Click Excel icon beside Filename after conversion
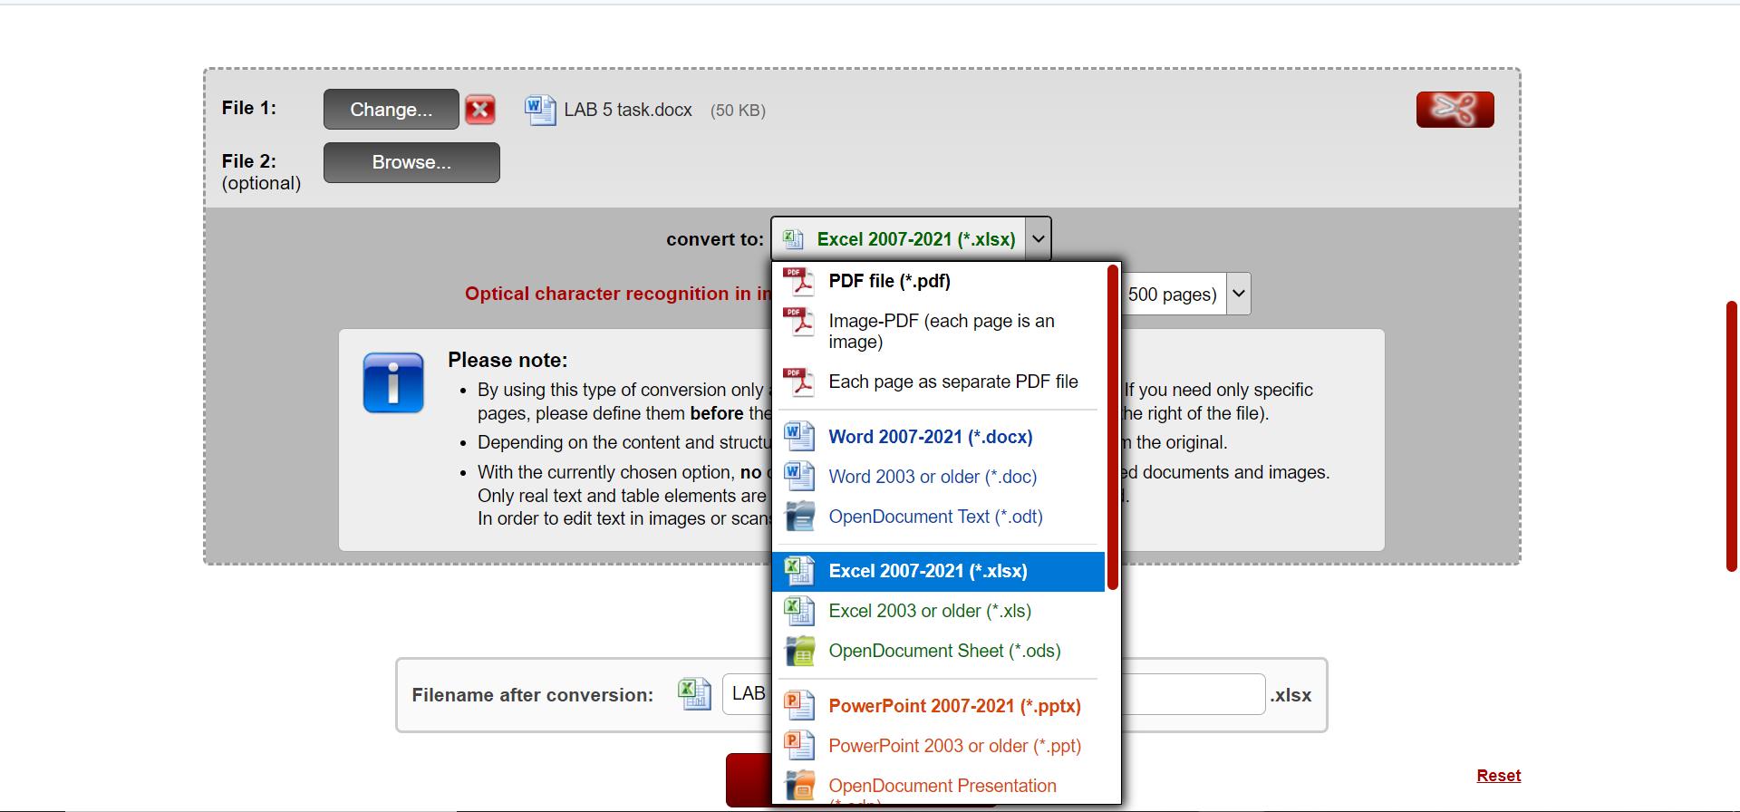The image size is (1740, 812). click(x=694, y=695)
